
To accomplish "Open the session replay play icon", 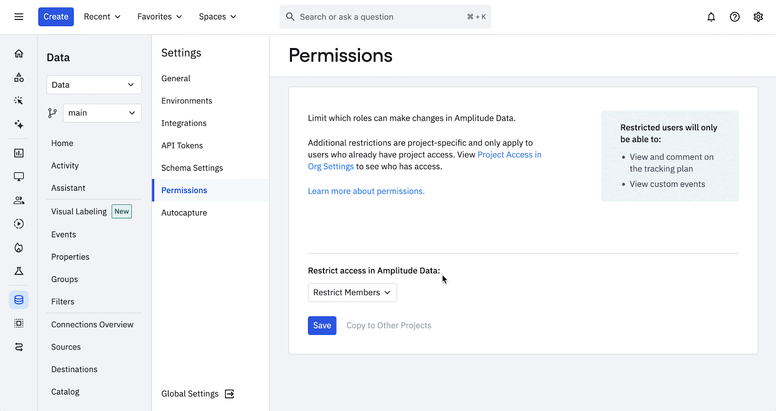I will [19, 224].
